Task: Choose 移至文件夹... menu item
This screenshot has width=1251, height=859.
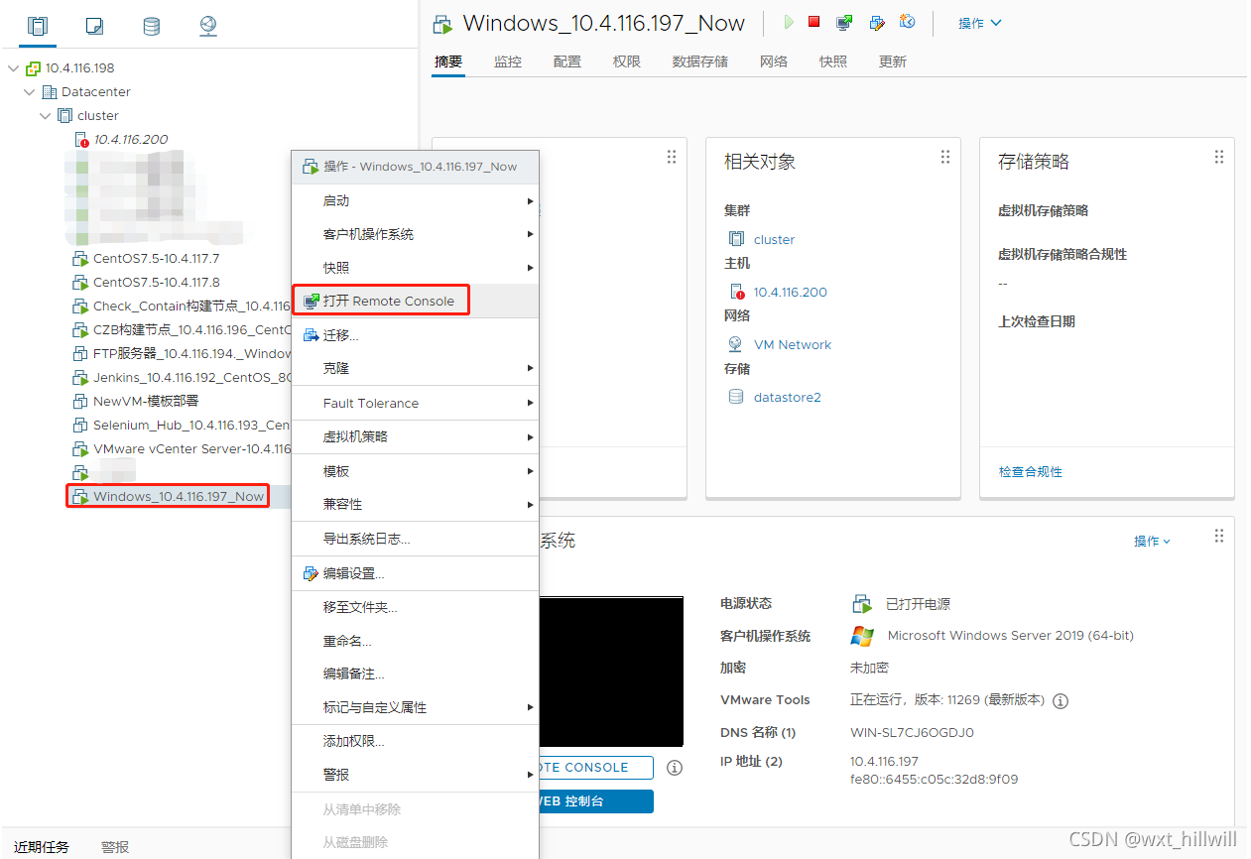Action: (415, 607)
